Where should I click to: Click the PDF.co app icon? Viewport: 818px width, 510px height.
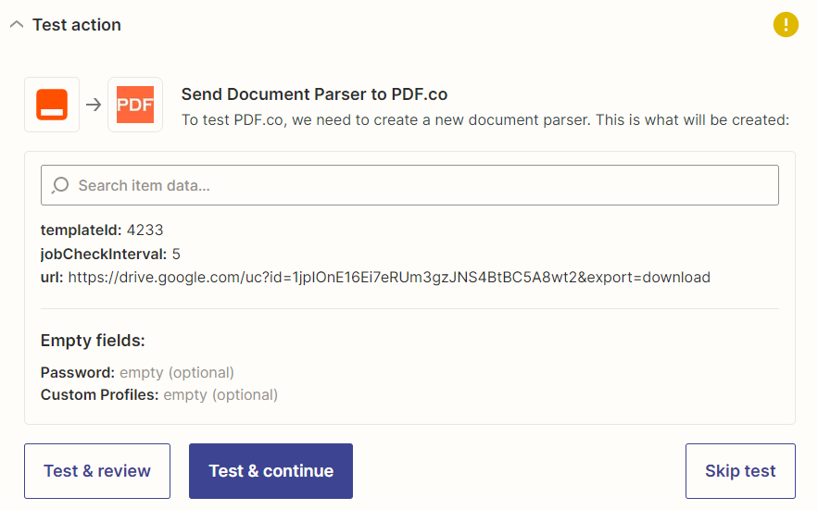(x=135, y=105)
